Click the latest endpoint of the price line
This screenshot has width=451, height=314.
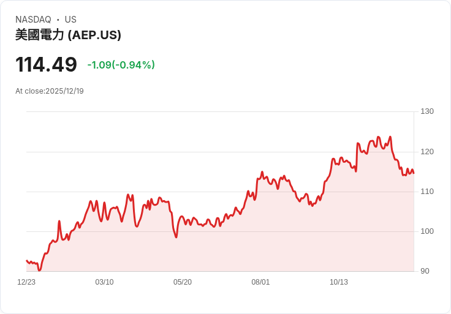414,173
